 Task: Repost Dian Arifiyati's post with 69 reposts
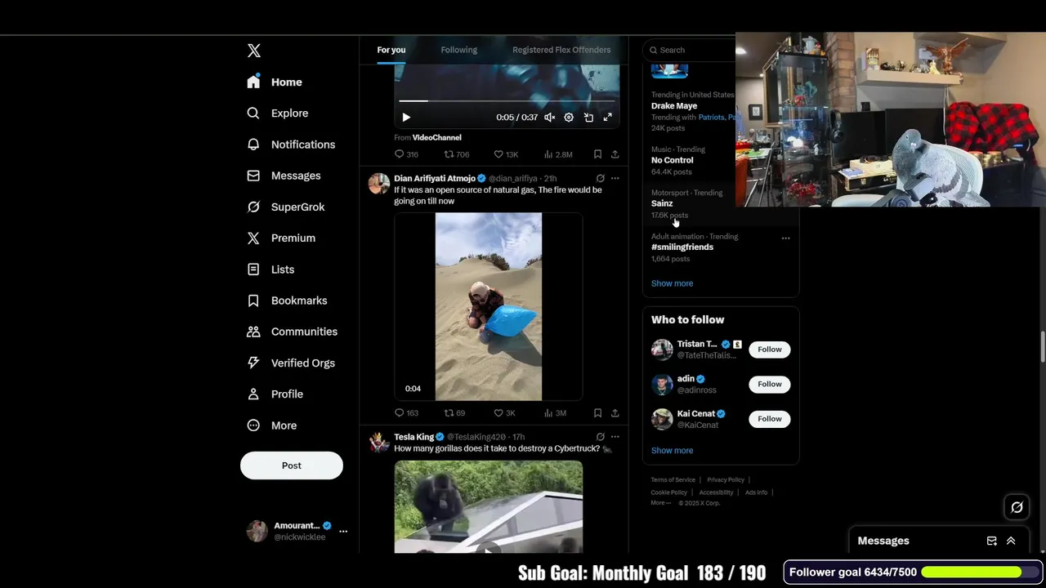pyautogui.click(x=454, y=413)
